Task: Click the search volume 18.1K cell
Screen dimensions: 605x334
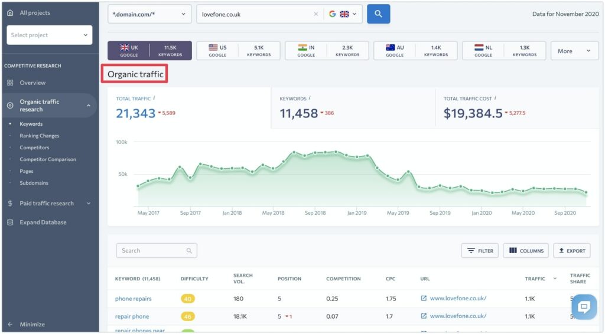Action: coord(240,317)
